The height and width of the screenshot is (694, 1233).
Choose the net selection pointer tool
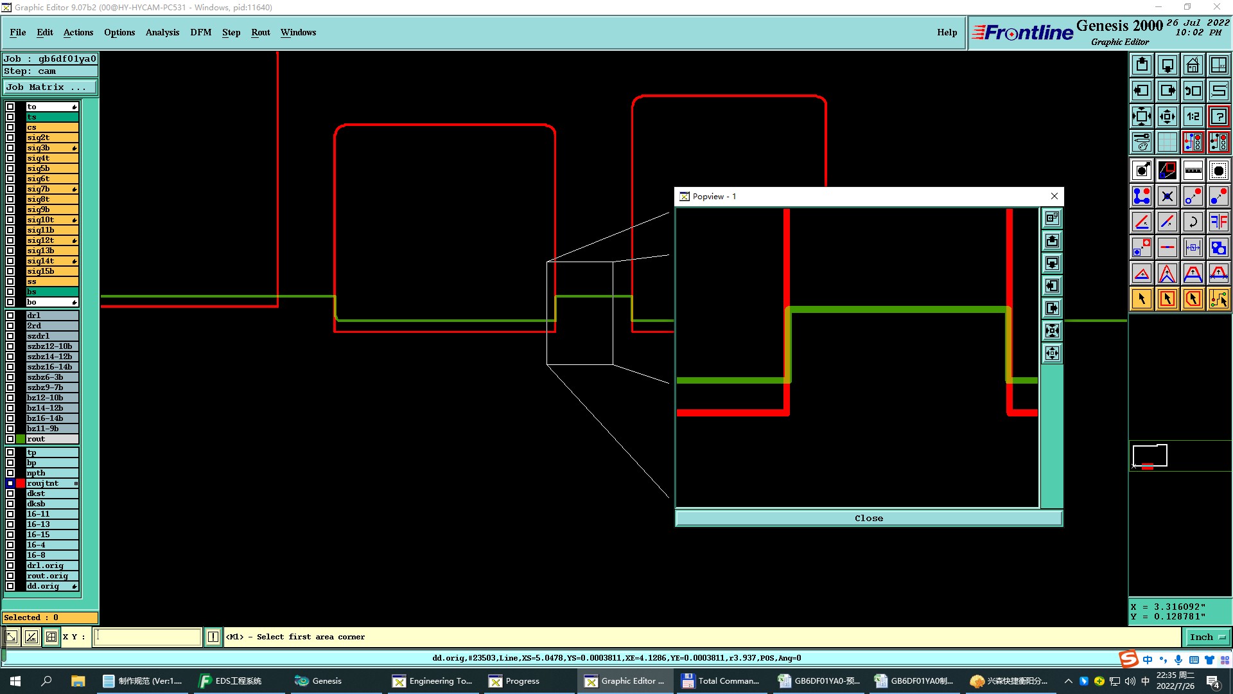click(1218, 299)
